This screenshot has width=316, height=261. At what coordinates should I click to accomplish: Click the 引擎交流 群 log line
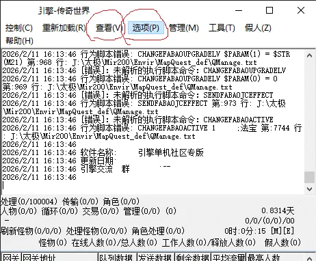coord(66,169)
